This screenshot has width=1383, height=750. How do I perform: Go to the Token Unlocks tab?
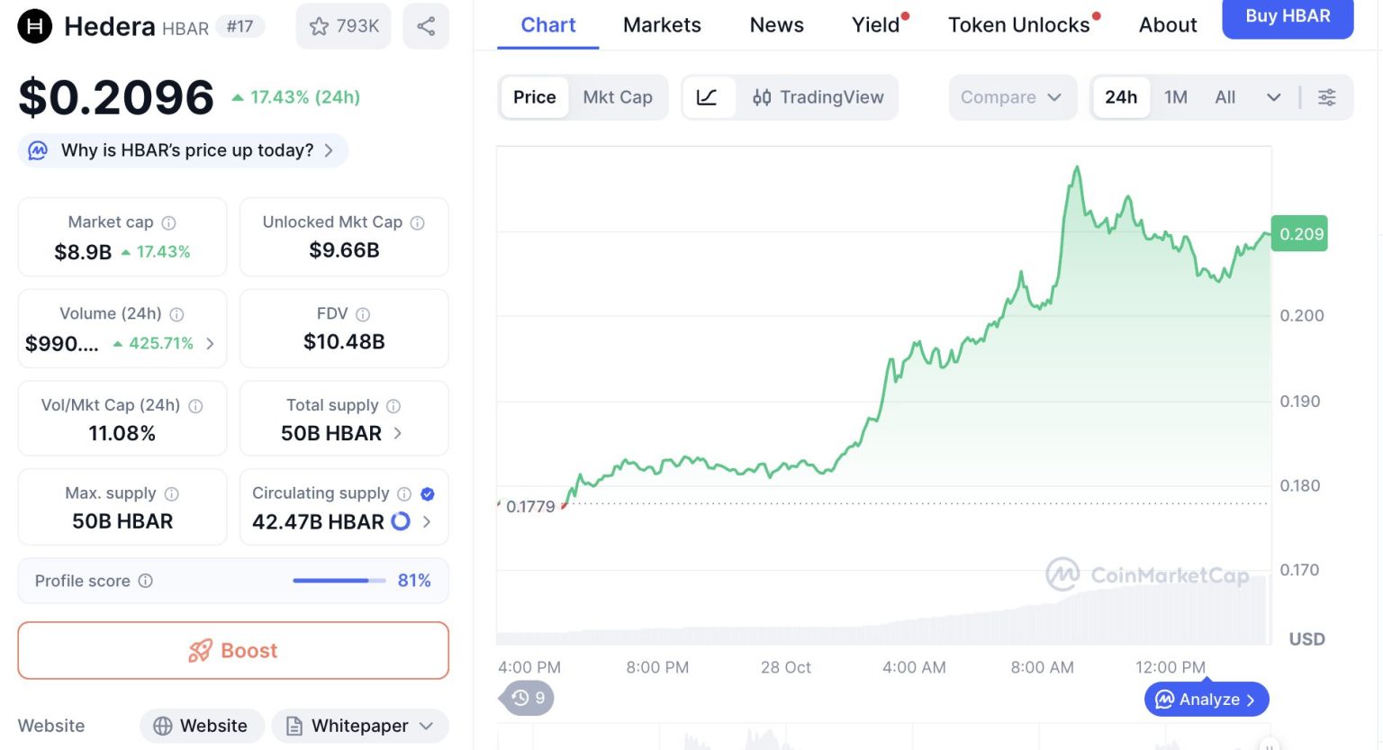[1018, 25]
